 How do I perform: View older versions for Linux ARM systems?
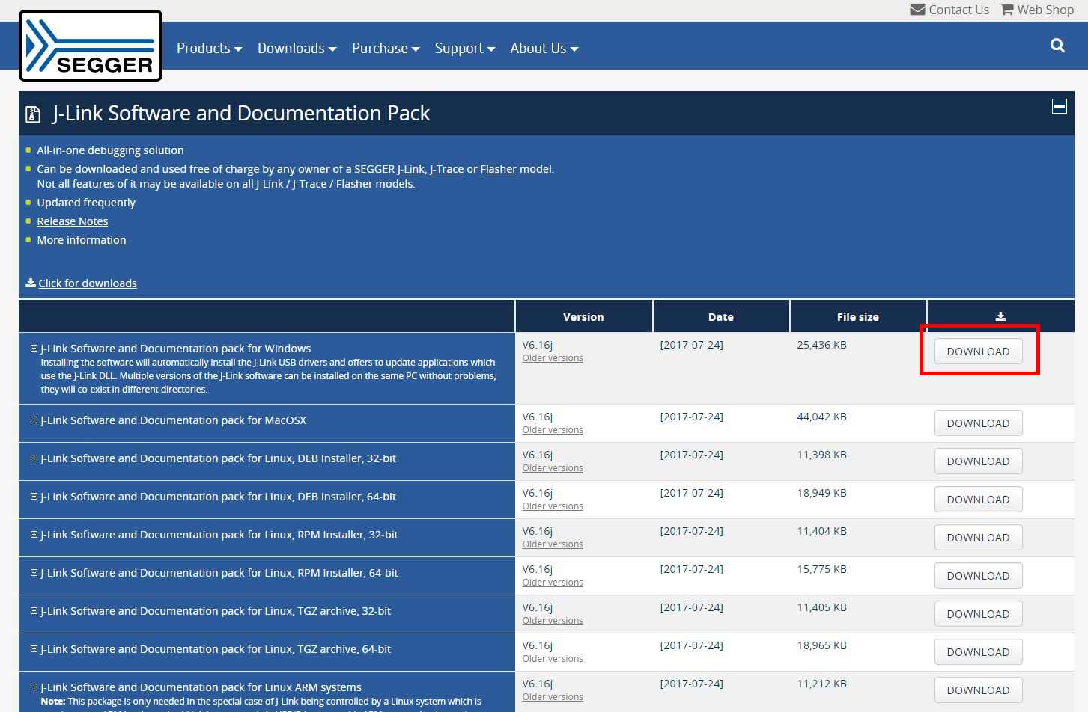tap(553, 697)
